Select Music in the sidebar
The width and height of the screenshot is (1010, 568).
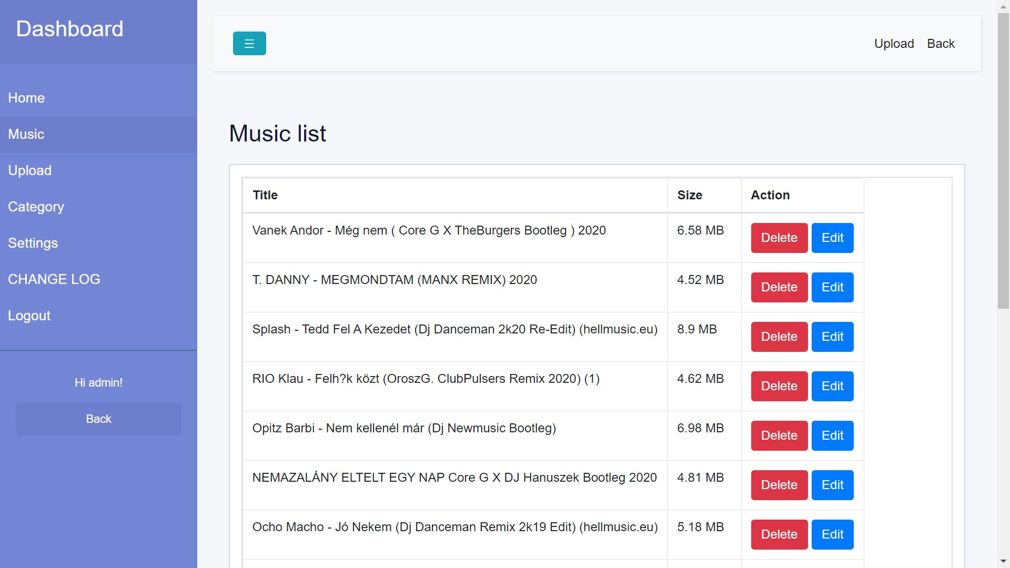(x=26, y=134)
